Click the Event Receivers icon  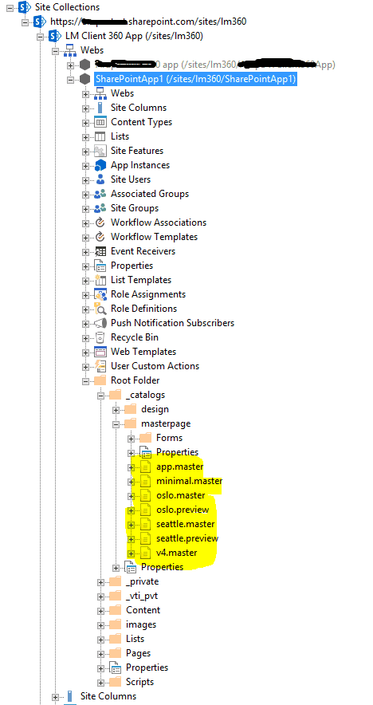coord(100,251)
